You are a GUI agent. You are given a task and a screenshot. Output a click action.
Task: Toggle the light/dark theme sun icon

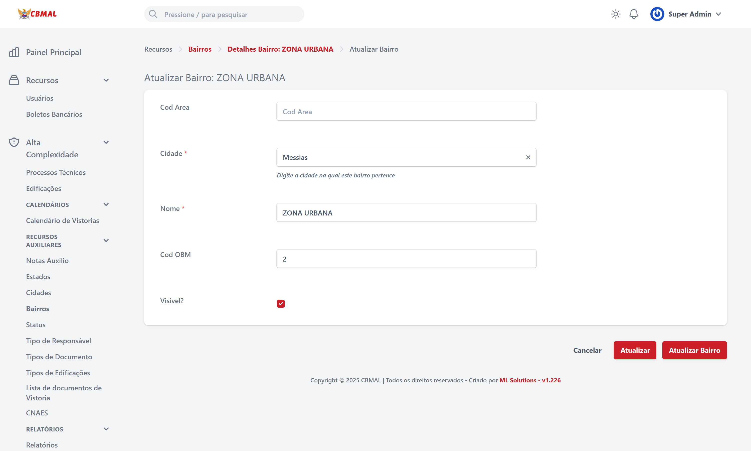point(615,14)
